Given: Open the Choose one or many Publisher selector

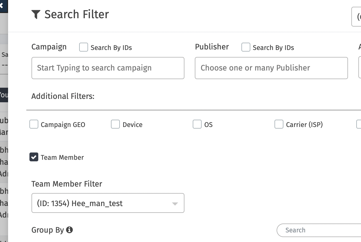Looking at the screenshot, I should 271,68.
